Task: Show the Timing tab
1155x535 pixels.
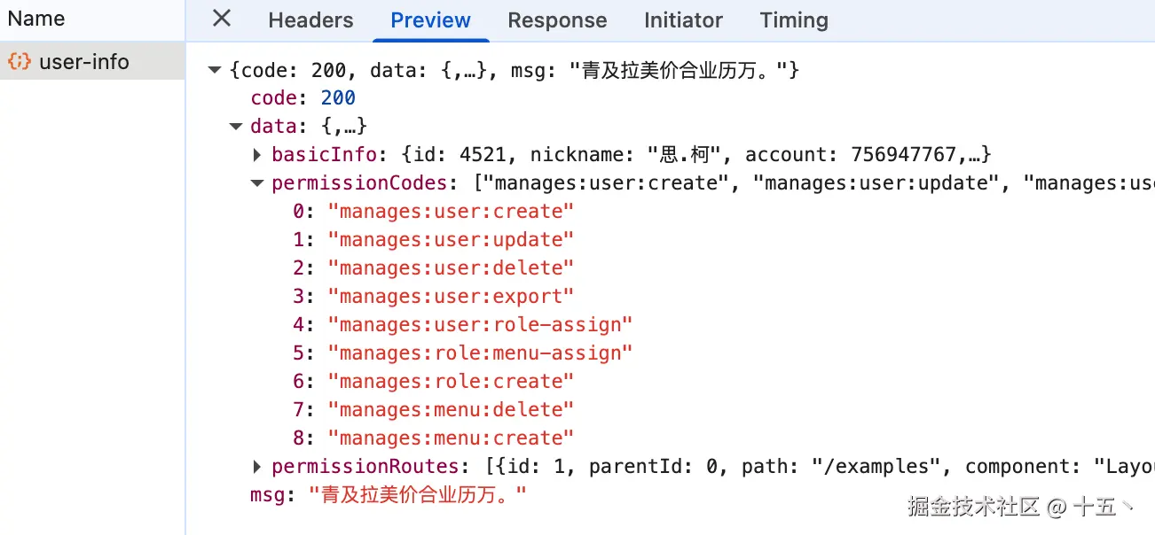Action: [x=794, y=20]
